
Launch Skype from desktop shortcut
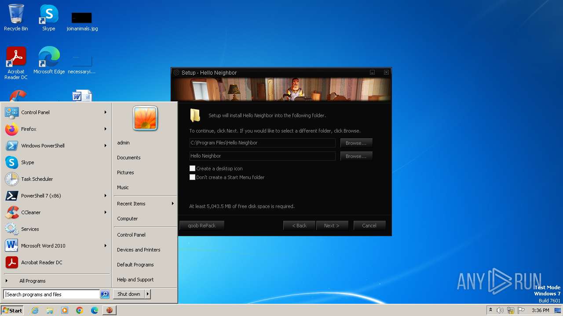tap(49, 18)
